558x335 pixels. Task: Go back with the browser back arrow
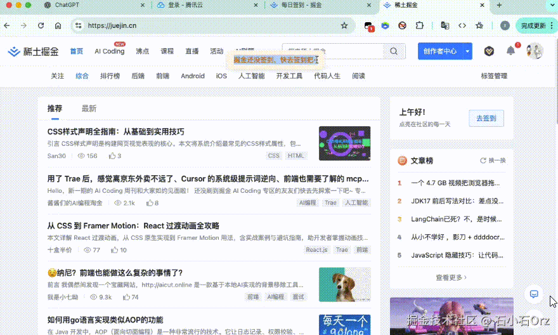coord(7,25)
